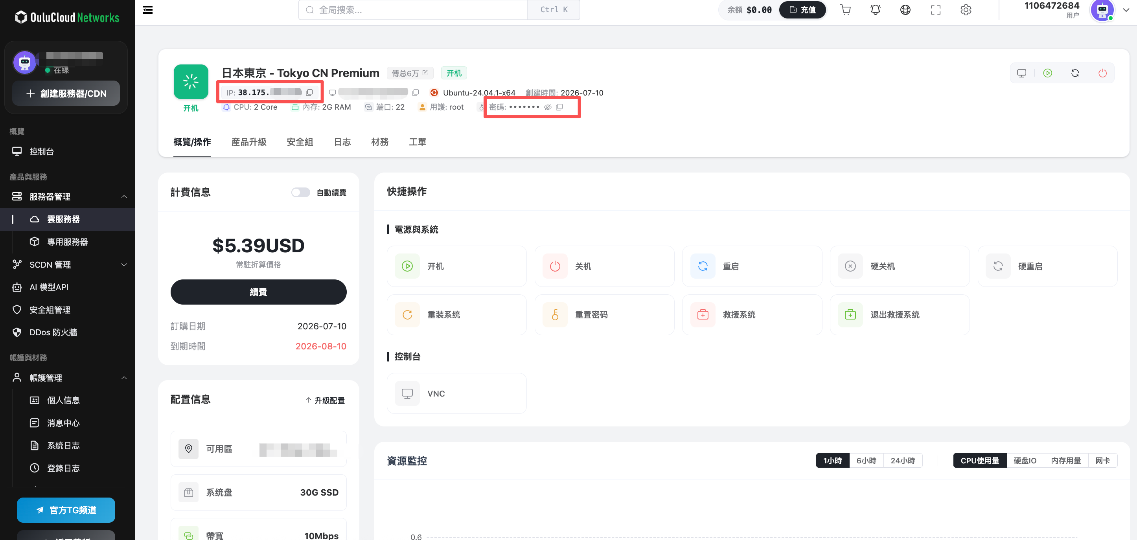Collapse the 服務器管理 menu

pos(124,197)
